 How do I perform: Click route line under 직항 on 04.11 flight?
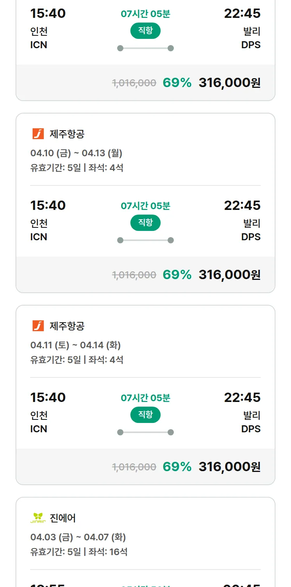point(145,432)
